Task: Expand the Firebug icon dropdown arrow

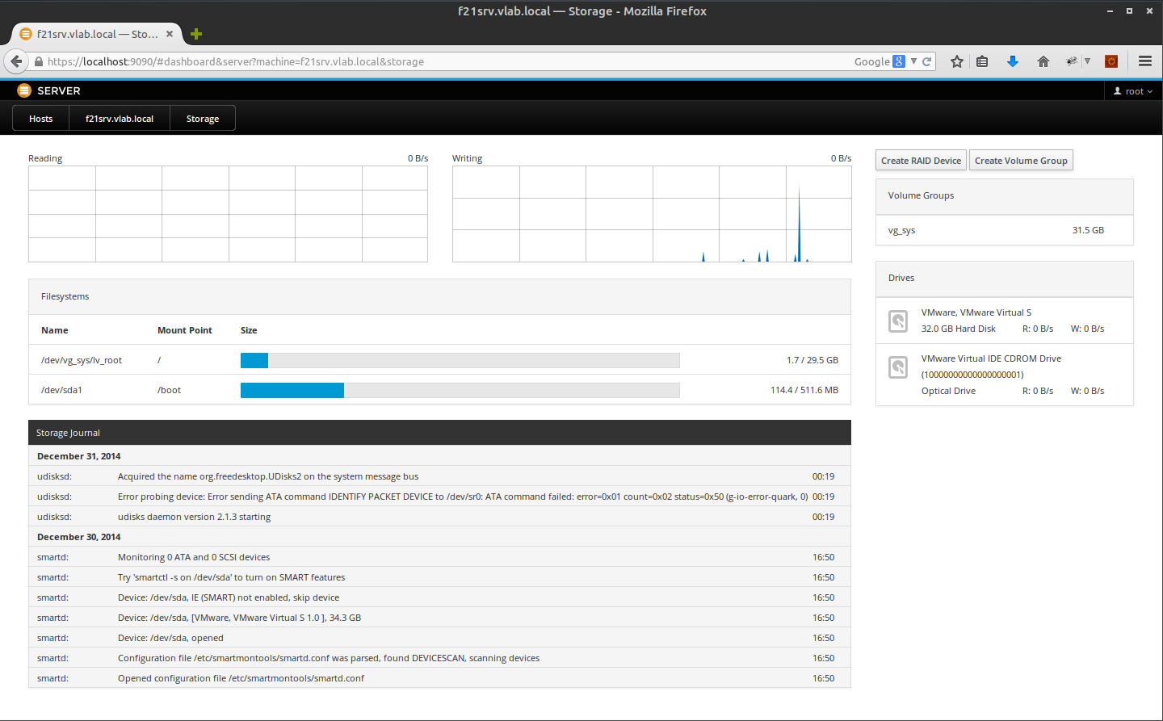Action: click(1087, 61)
